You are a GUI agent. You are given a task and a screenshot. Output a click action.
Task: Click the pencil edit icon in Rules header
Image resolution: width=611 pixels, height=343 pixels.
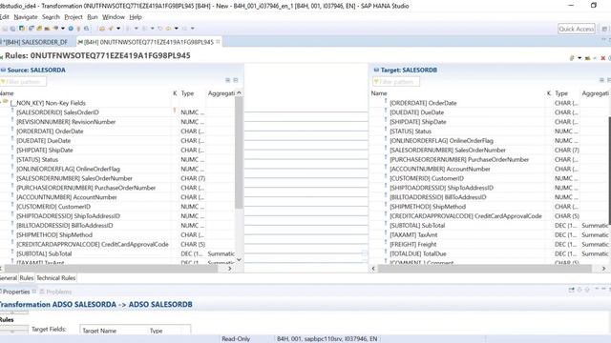572,58
